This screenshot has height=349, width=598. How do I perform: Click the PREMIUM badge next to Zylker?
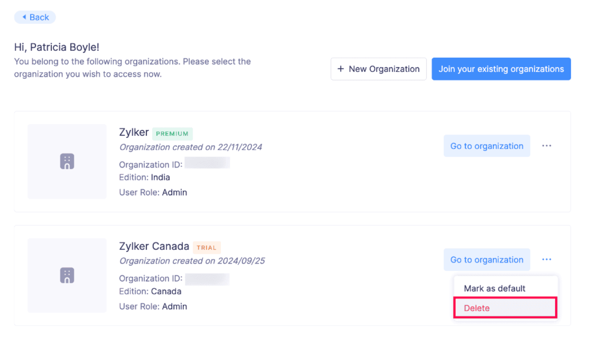tap(172, 134)
